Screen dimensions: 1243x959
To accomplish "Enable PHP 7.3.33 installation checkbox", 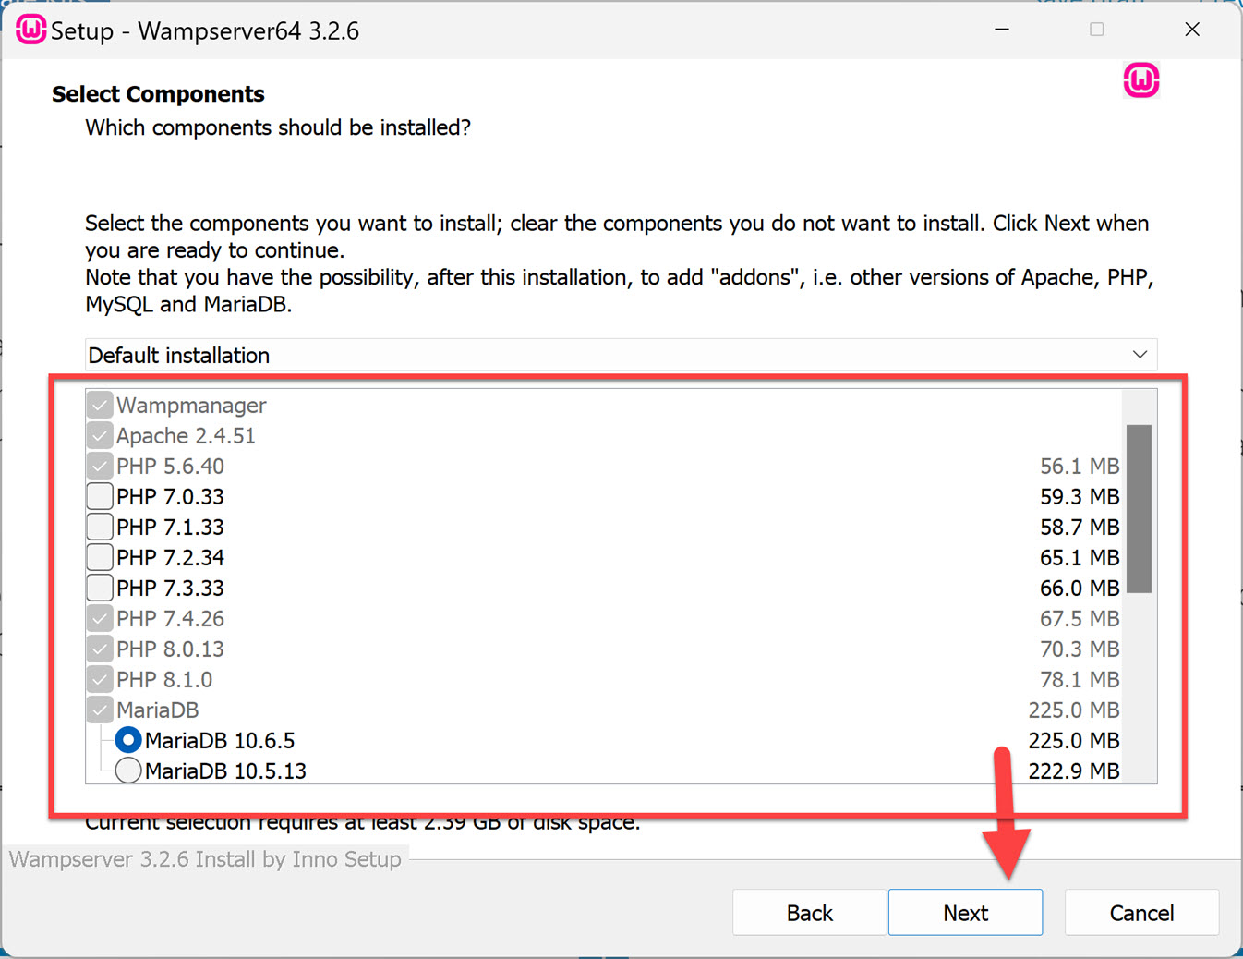I will (x=100, y=589).
